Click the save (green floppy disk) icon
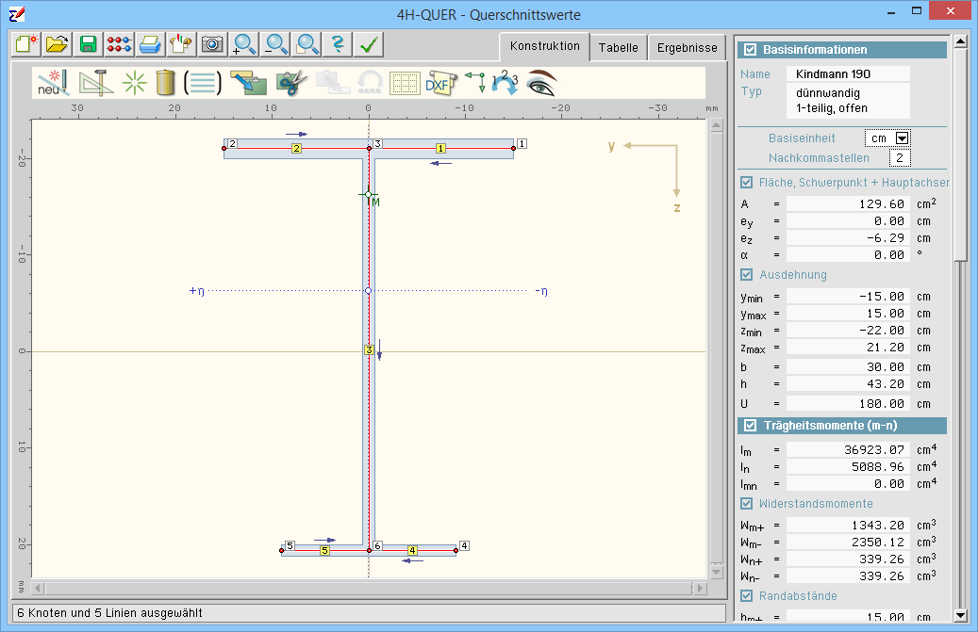978x632 pixels. (89, 44)
